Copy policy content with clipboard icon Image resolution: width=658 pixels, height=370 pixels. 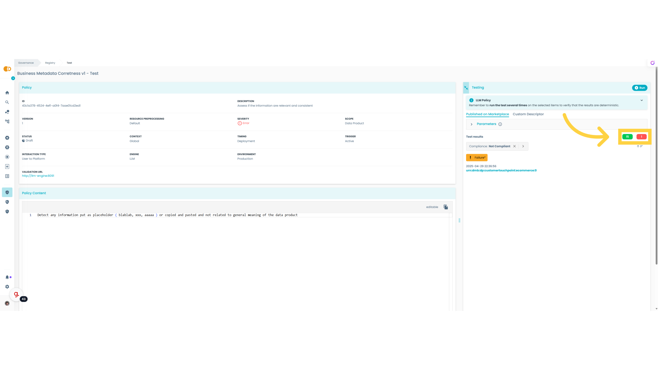(x=446, y=207)
